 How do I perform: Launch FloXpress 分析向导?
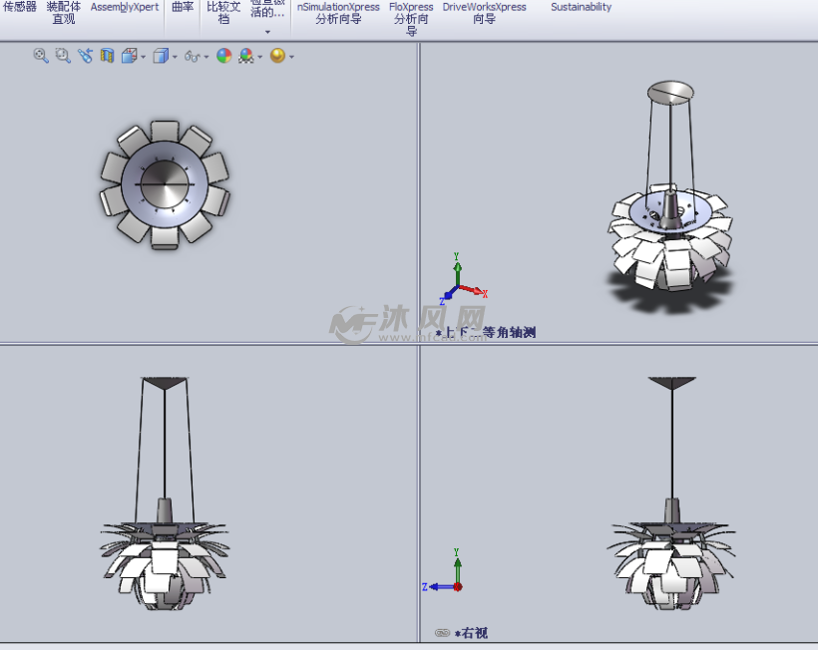point(411,19)
